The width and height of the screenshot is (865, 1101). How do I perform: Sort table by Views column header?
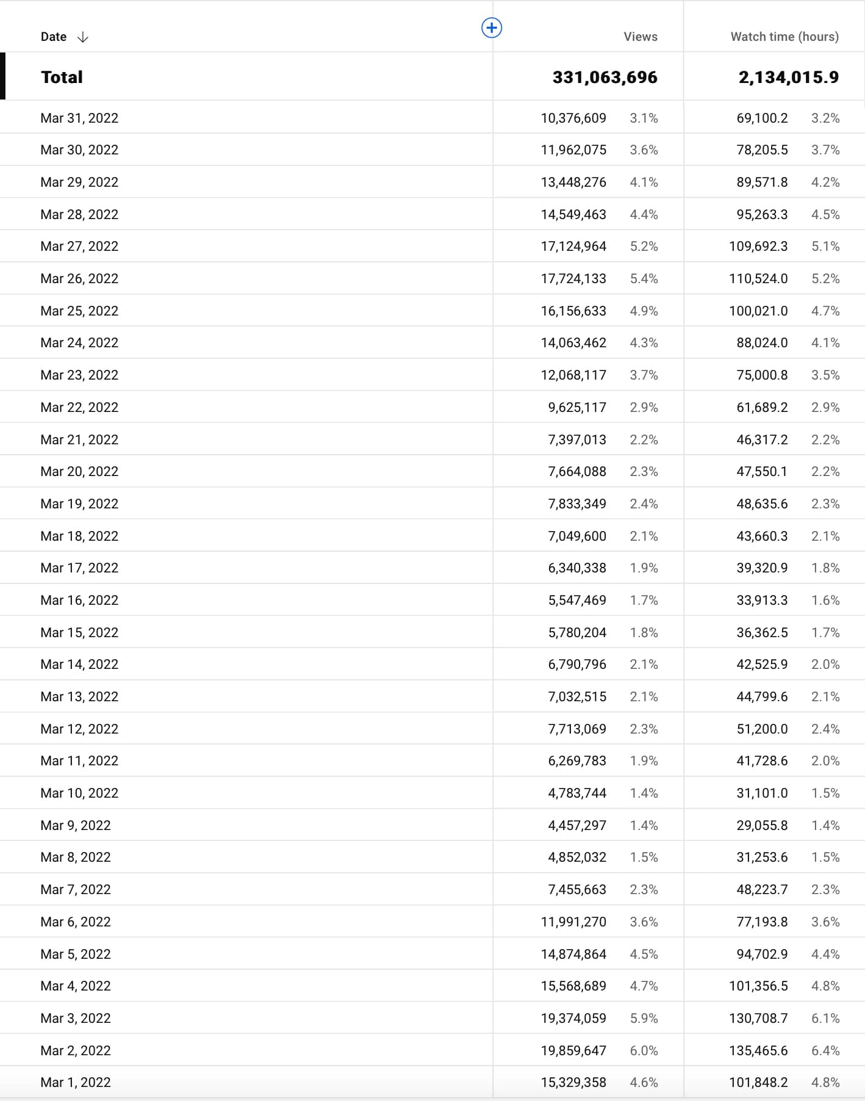(640, 37)
